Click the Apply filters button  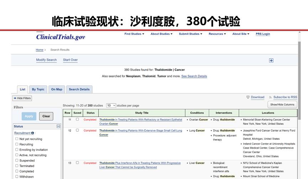point(29,116)
